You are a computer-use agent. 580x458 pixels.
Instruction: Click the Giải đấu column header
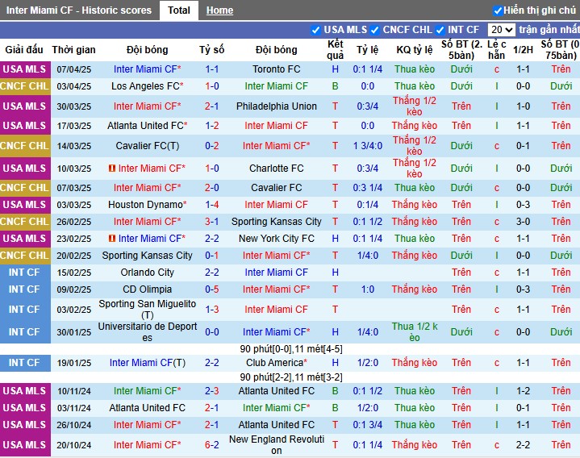pyautogui.click(x=24, y=49)
